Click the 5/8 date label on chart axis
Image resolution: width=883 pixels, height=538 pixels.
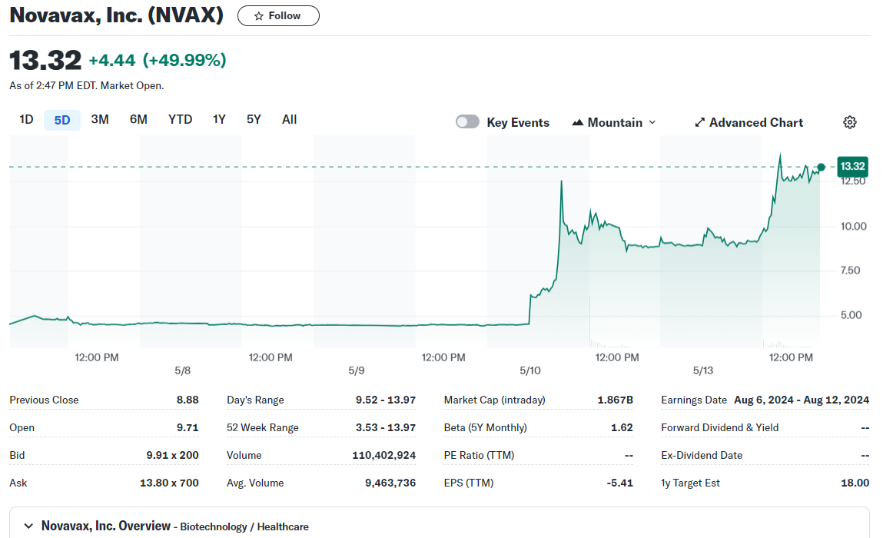point(182,370)
